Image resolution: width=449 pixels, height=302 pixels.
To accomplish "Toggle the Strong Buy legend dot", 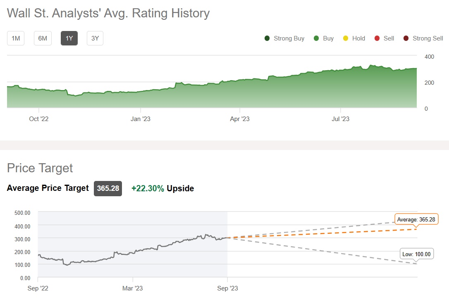I will (267, 38).
